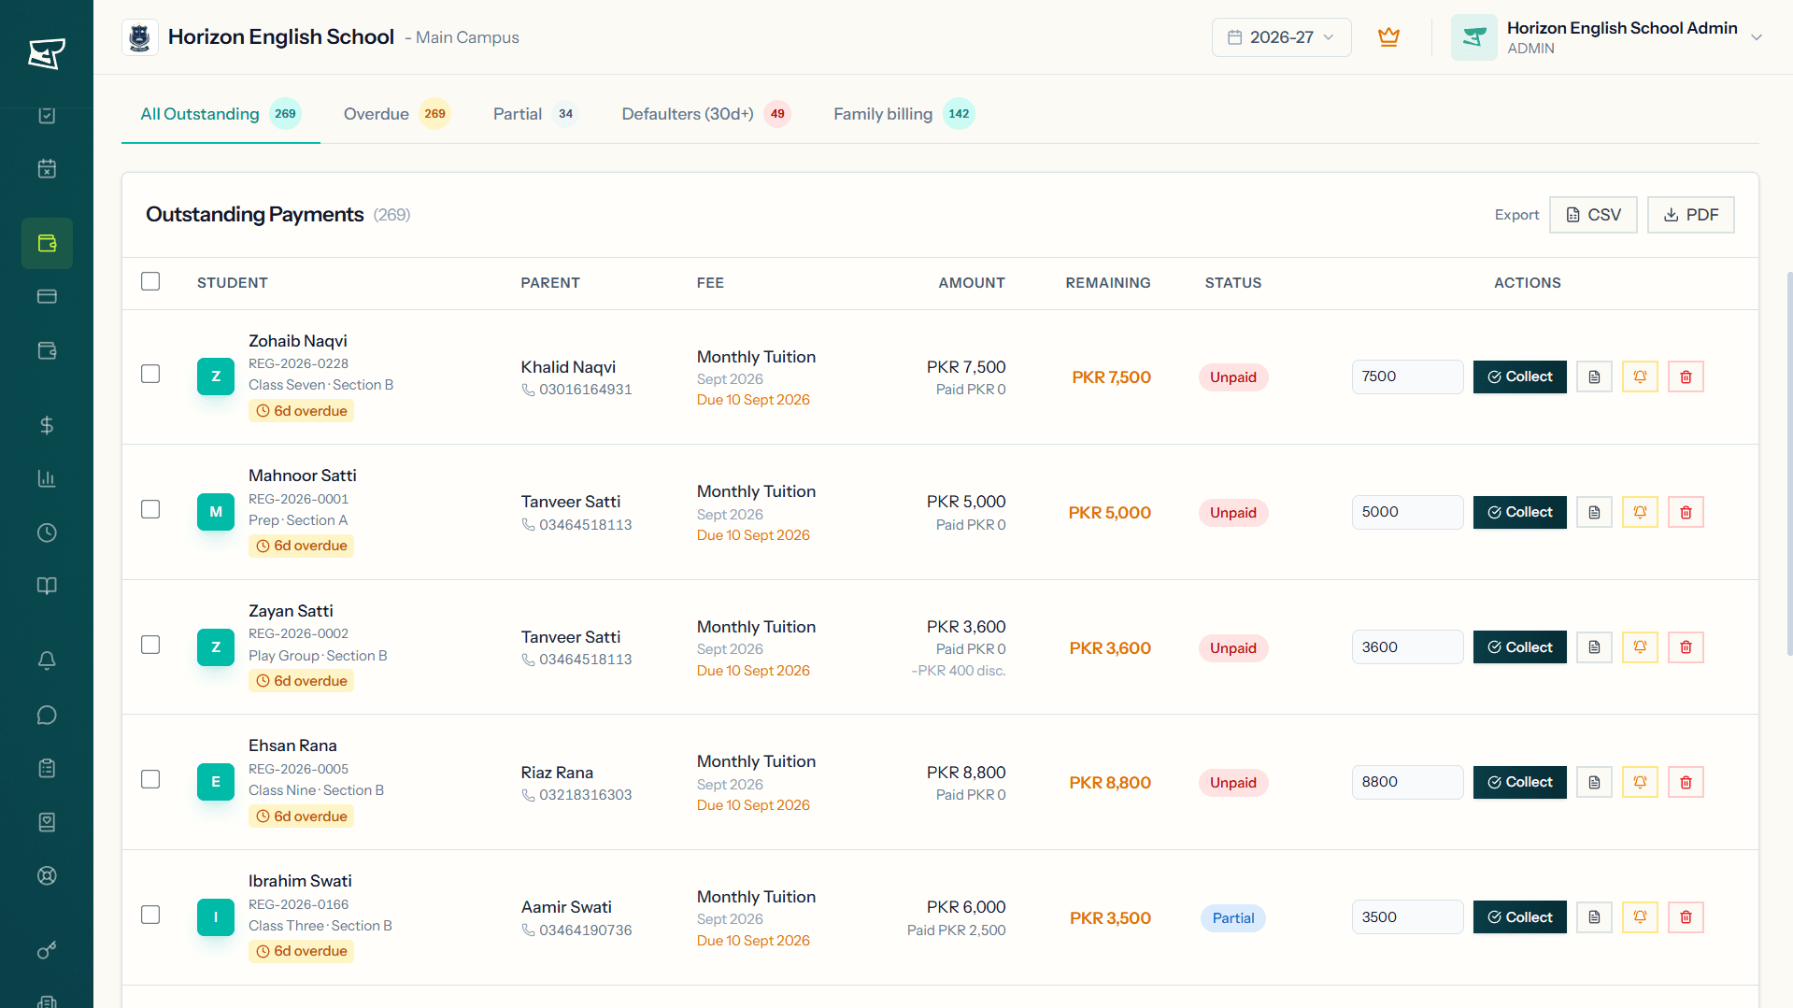Collect payment from Zohaib Naqvi

pos(1519,377)
